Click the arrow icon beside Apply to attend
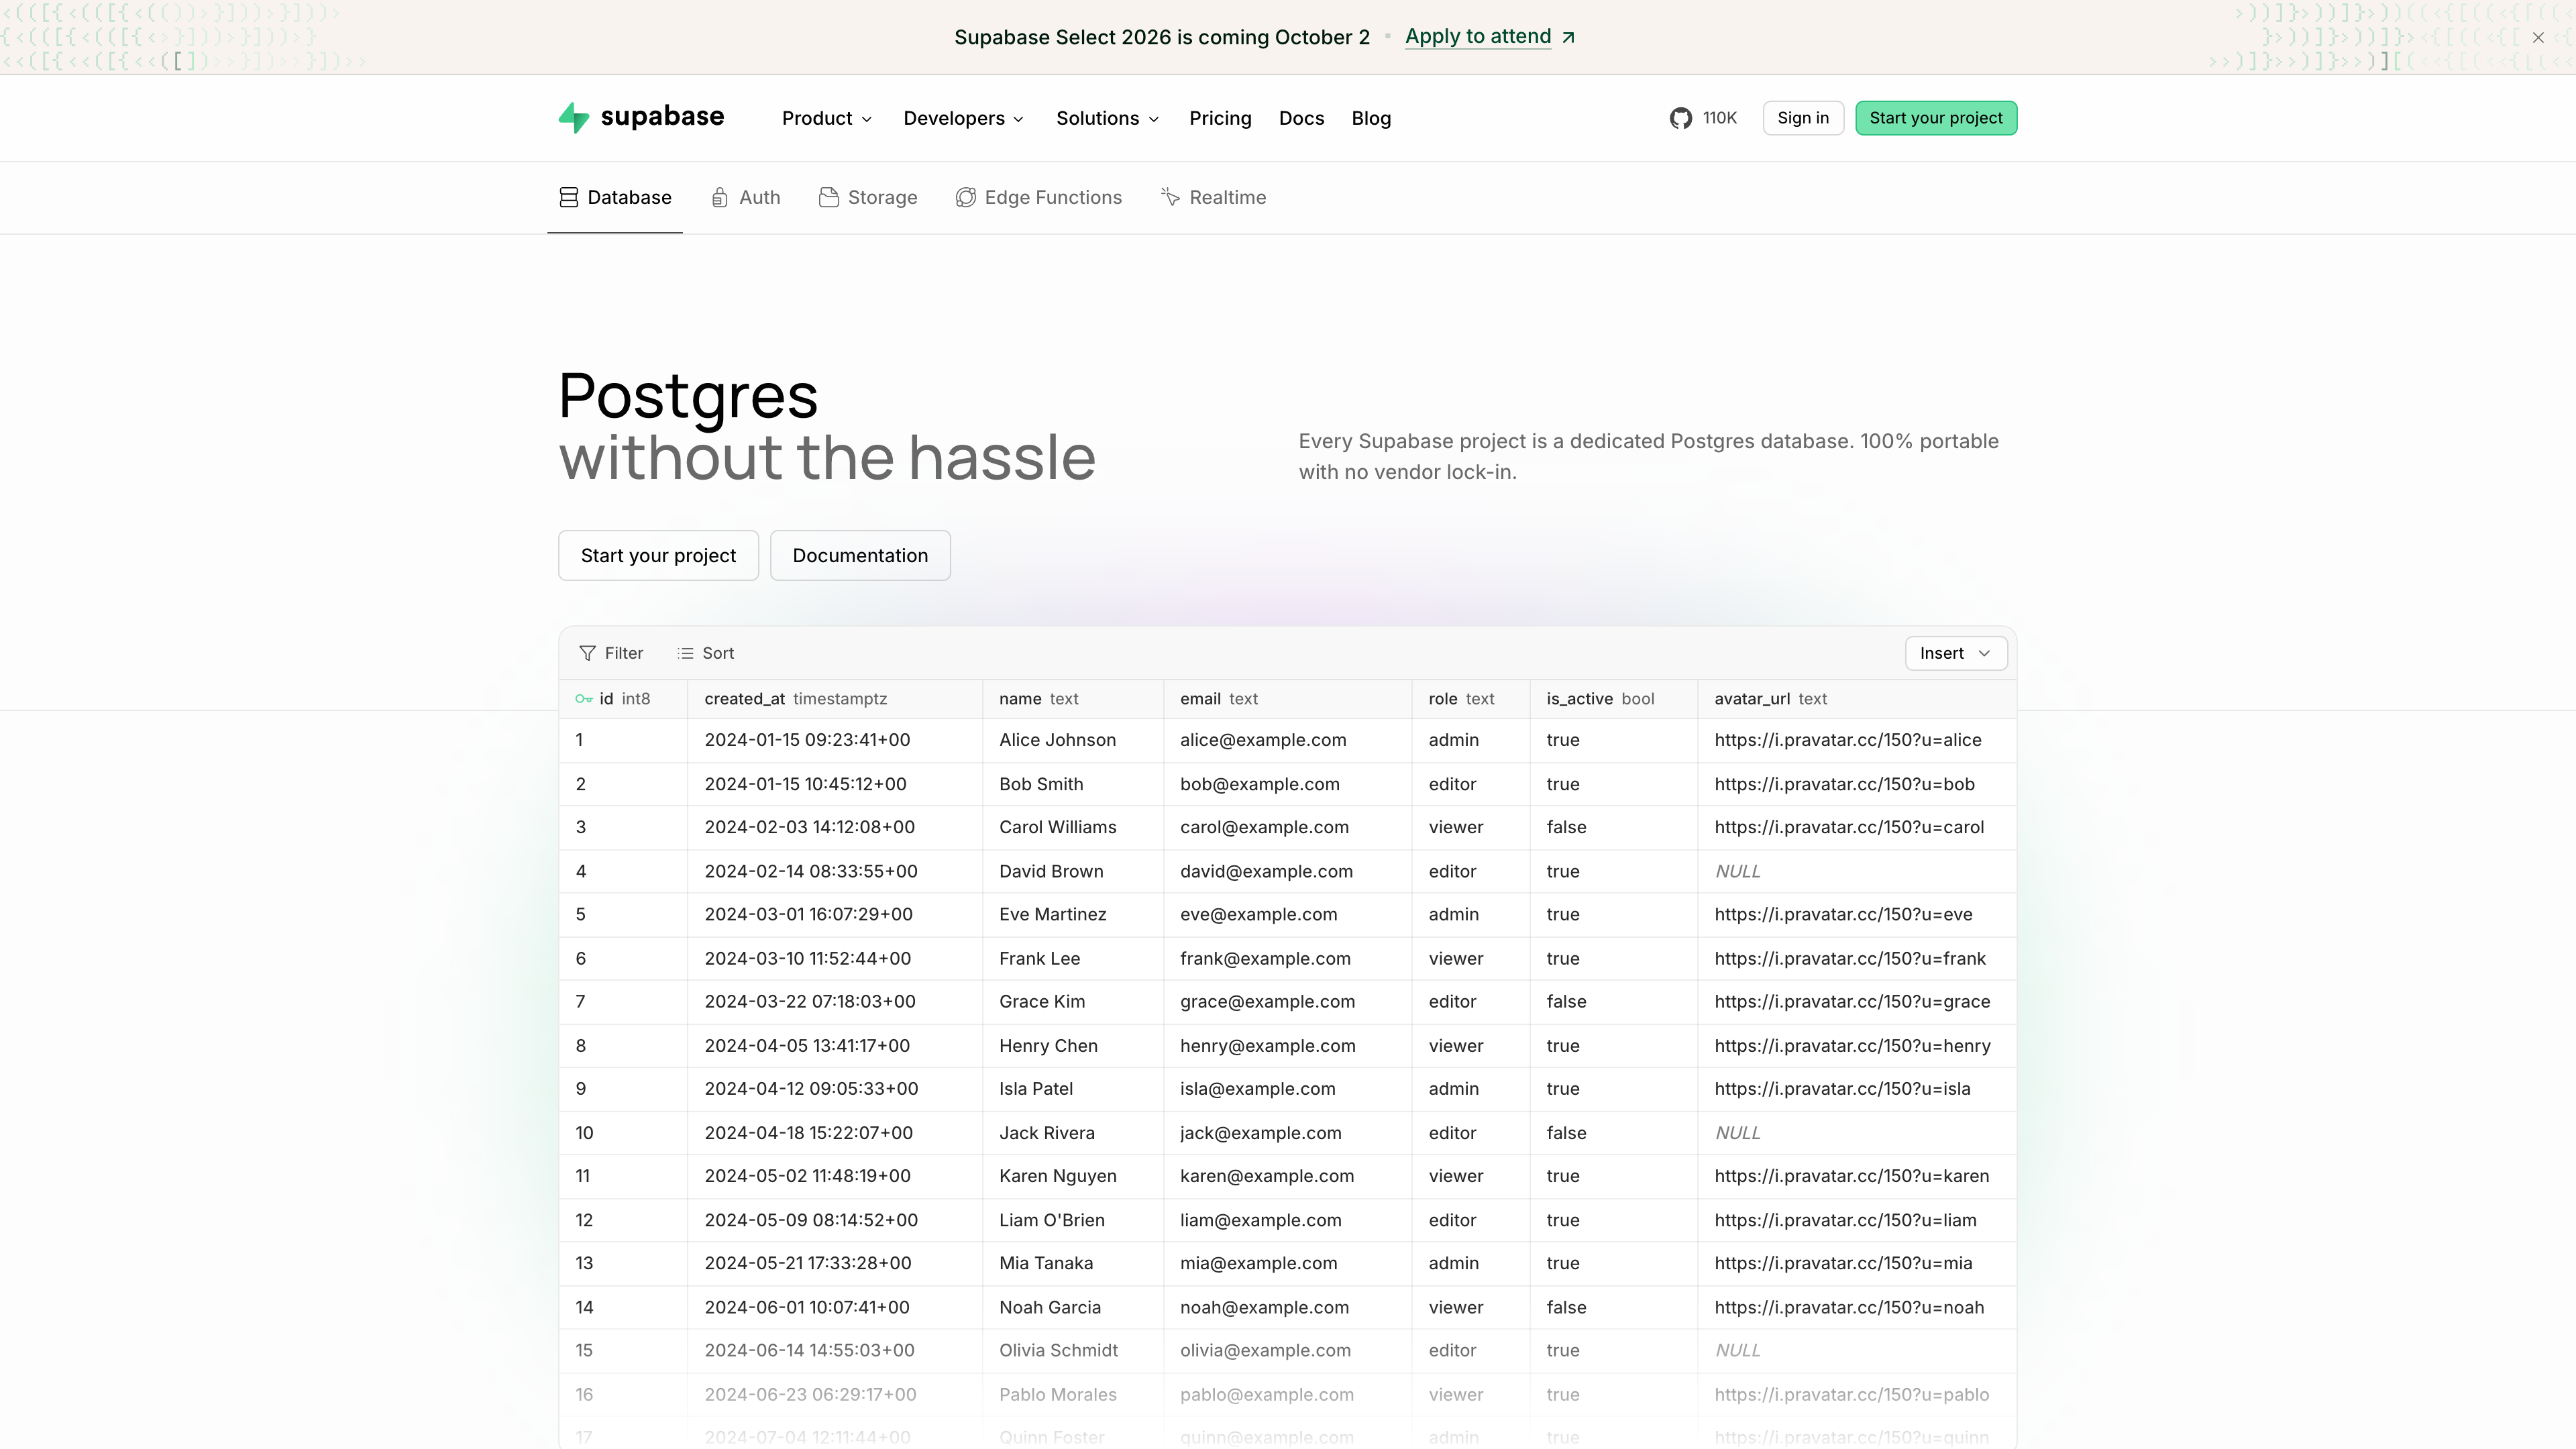This screenshot has width=2576, height=1449. point(1568,37)
